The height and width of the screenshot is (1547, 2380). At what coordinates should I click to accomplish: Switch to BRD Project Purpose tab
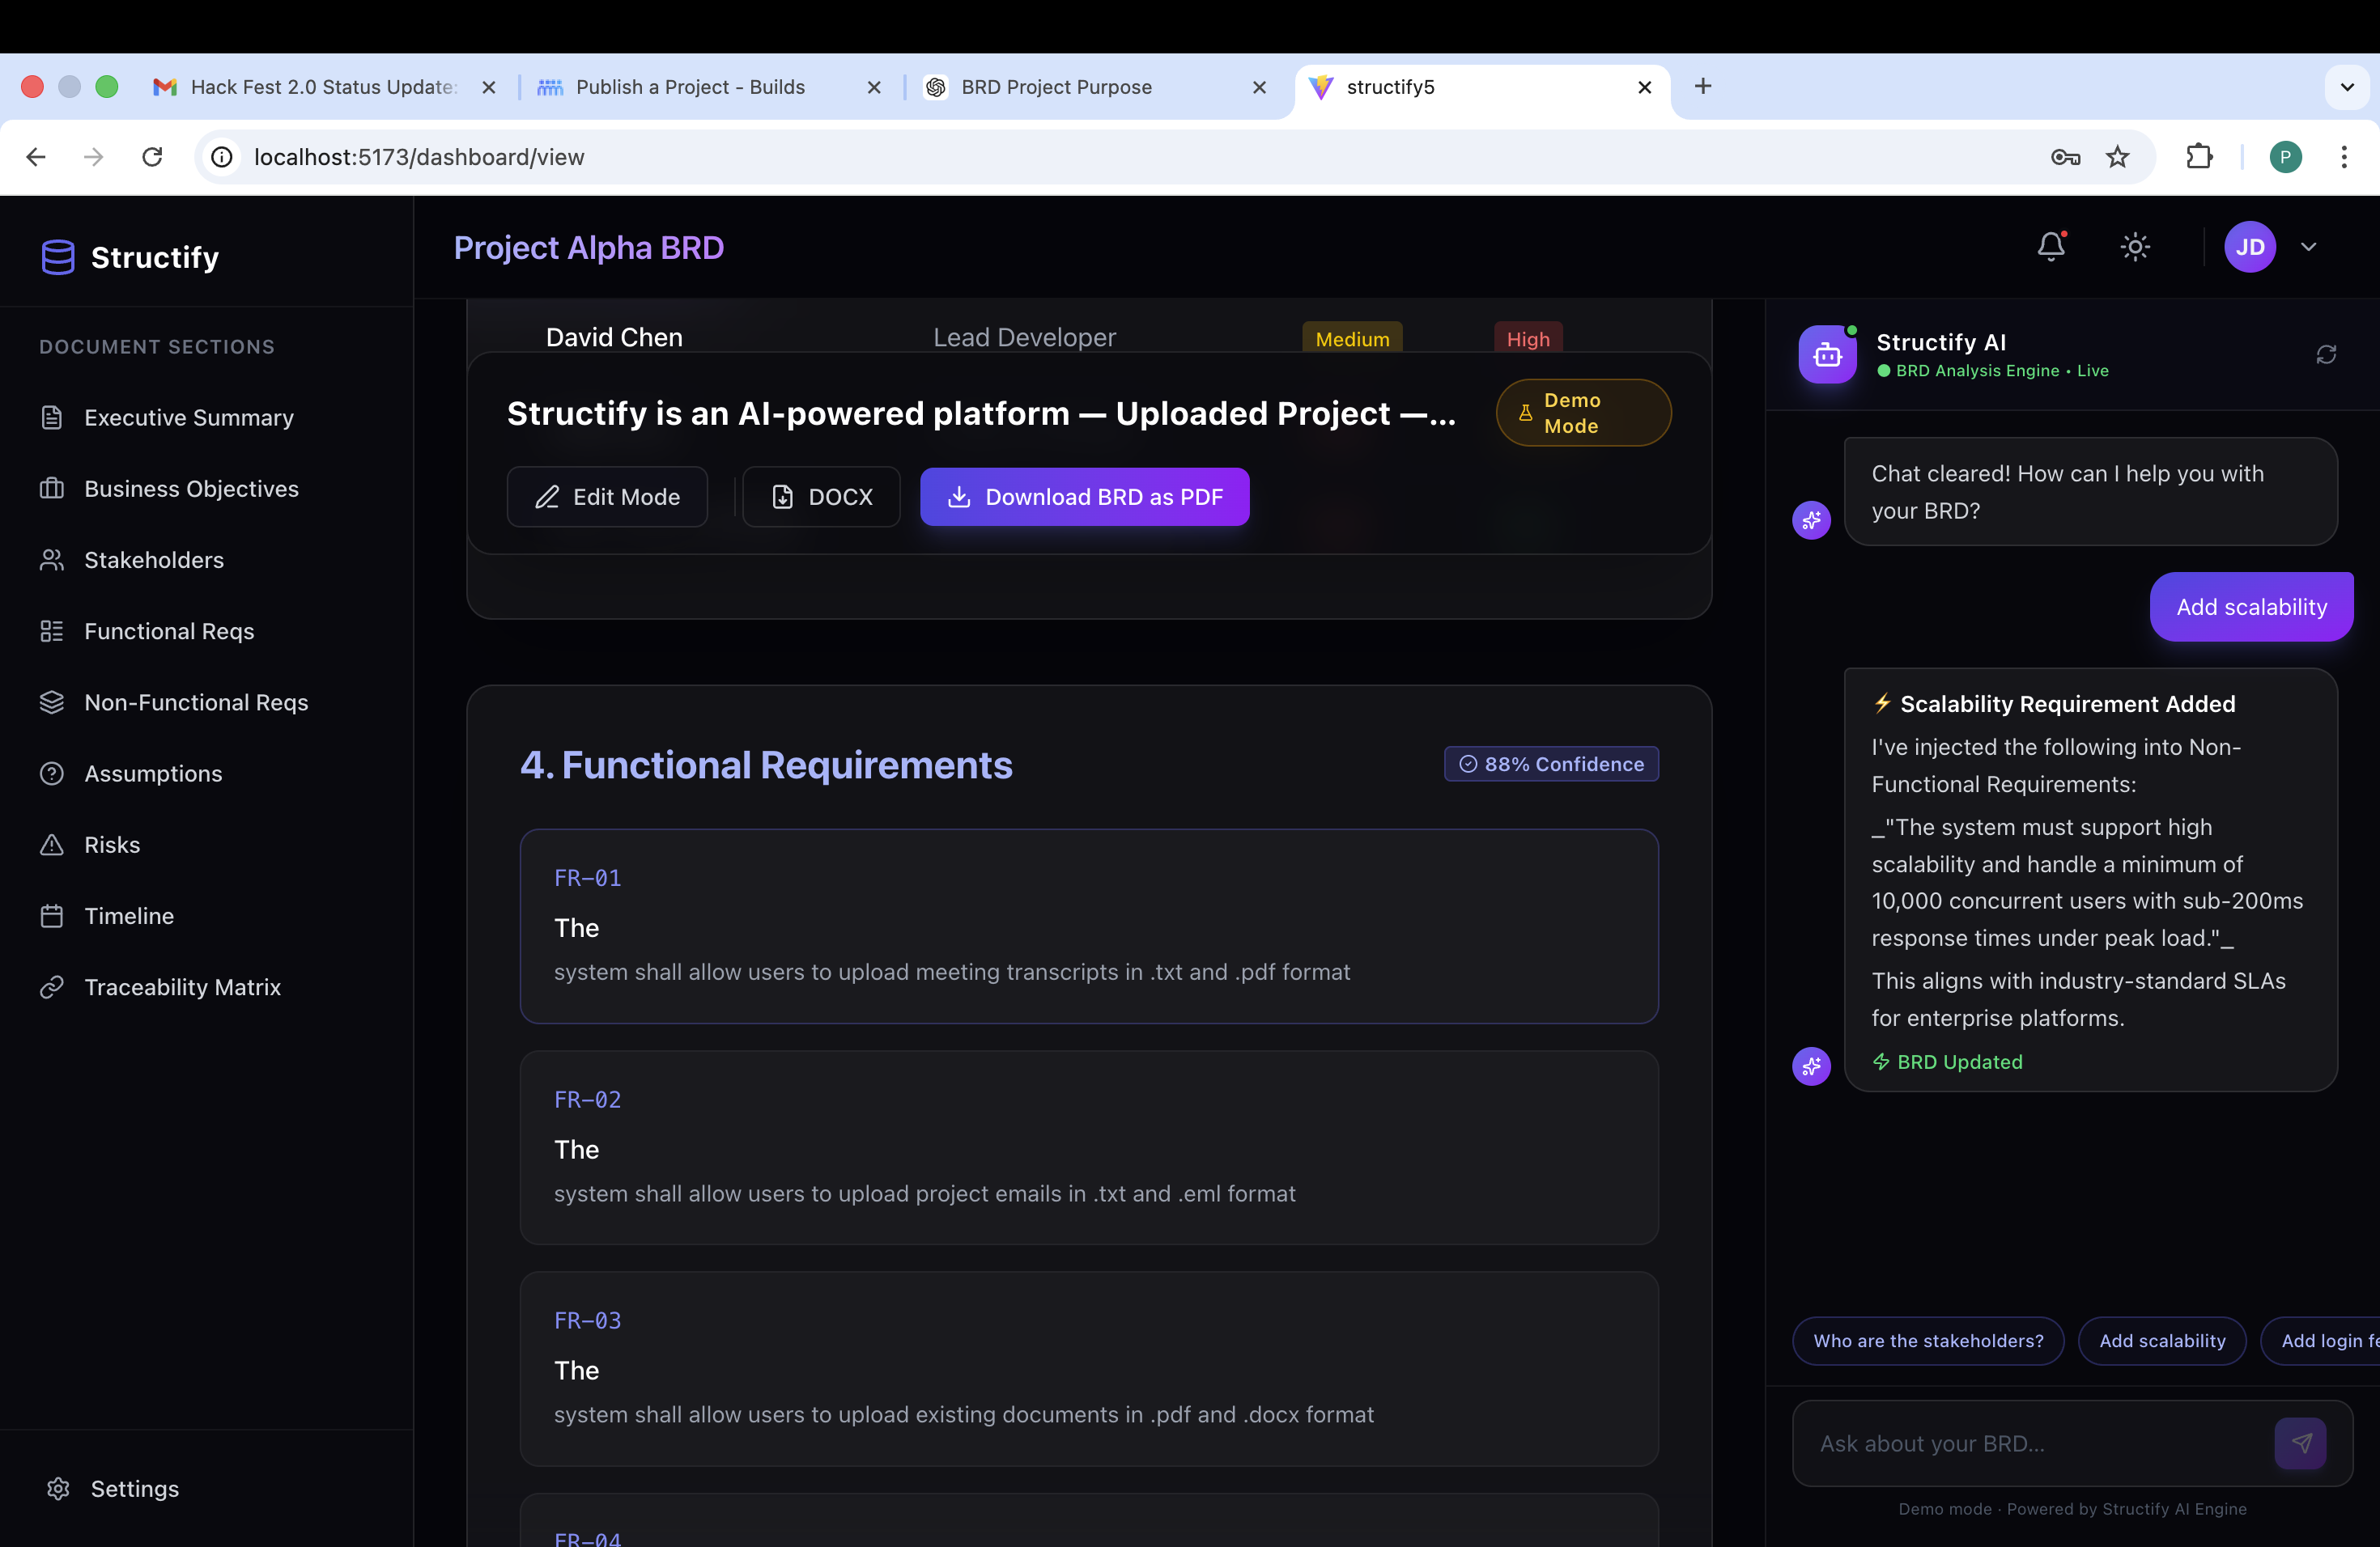pyautogui.click(x=1095, y=87)
